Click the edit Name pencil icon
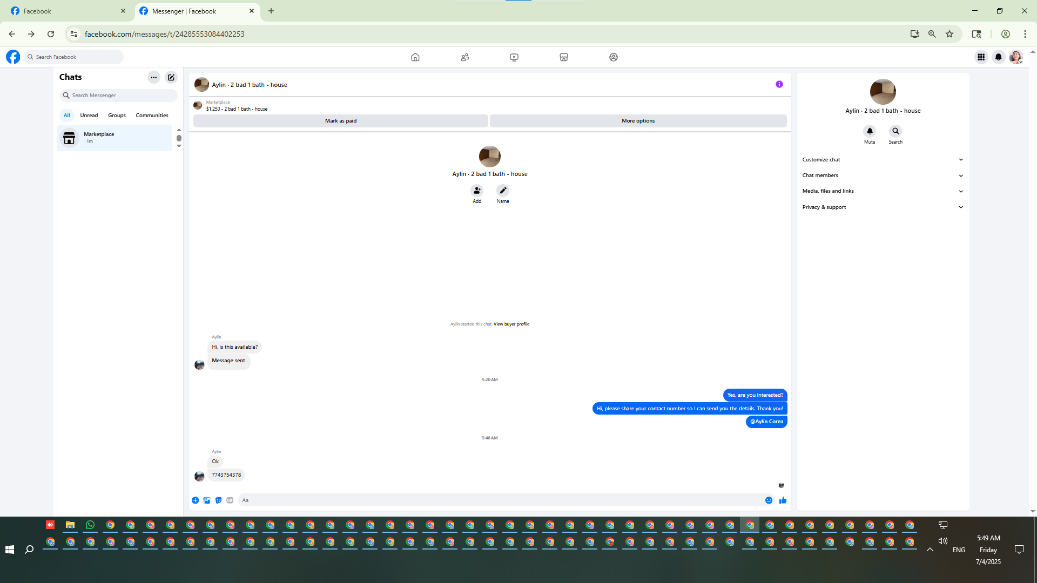The image size is (1037, 583). tap(503, 191)
